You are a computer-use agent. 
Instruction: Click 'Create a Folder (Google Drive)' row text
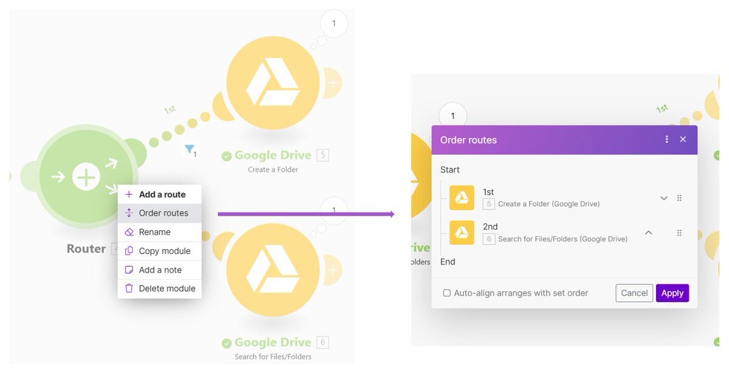point(548,204)
